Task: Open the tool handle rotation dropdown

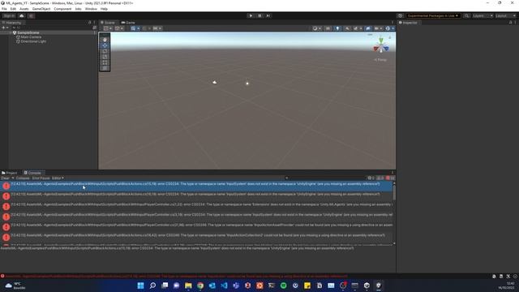Action: (118, 28)
